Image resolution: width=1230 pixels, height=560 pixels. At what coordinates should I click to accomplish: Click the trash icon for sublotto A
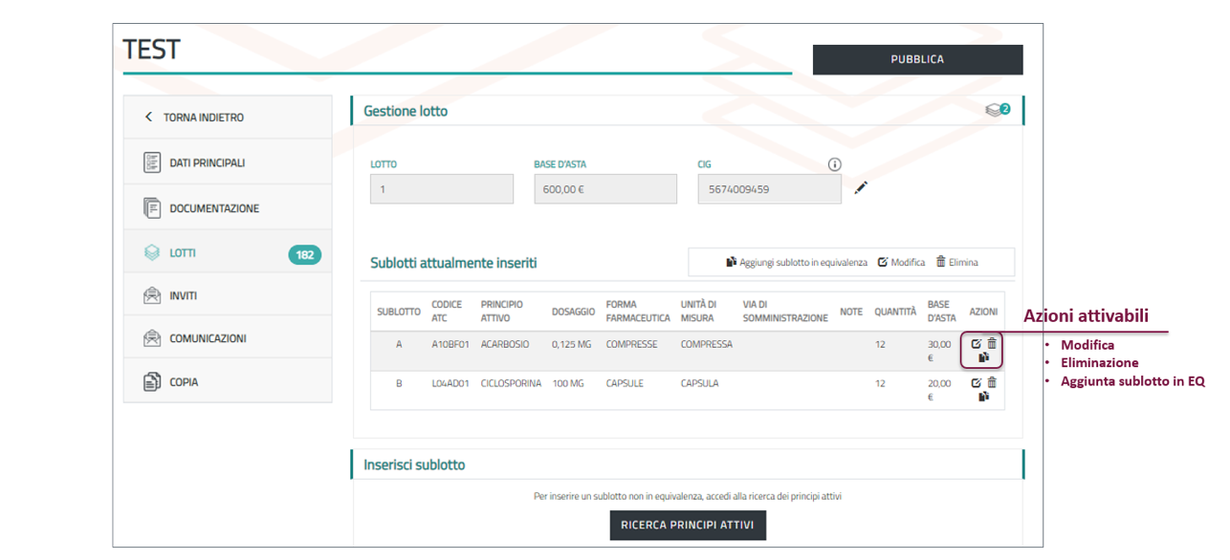pyautogui.click(x=992, y=343)
